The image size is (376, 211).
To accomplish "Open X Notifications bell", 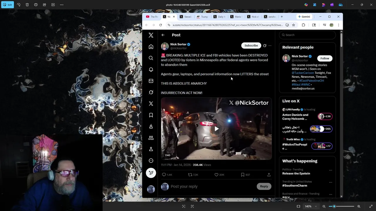I will [151, 69].
